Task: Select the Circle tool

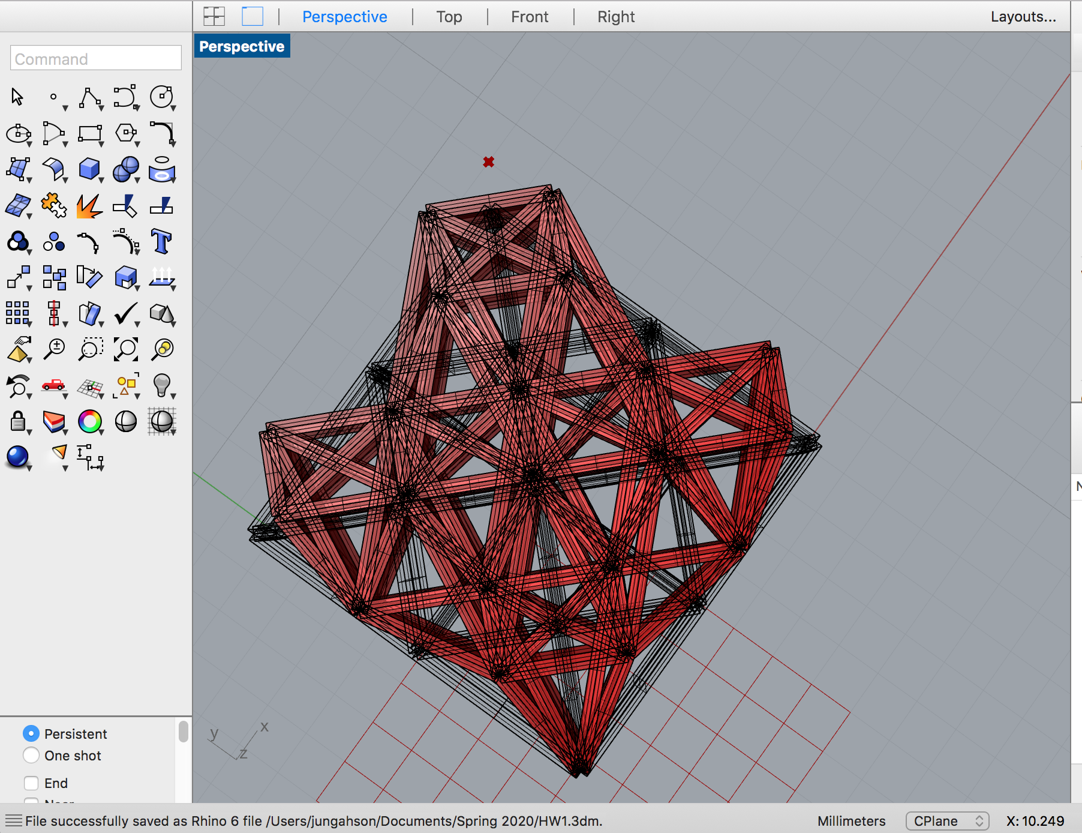Action: (x=161, y=97)
